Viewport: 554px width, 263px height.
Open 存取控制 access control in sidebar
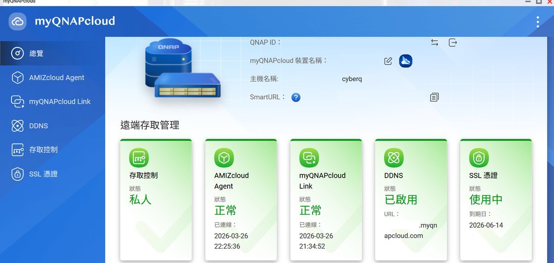tap(43, 149)
